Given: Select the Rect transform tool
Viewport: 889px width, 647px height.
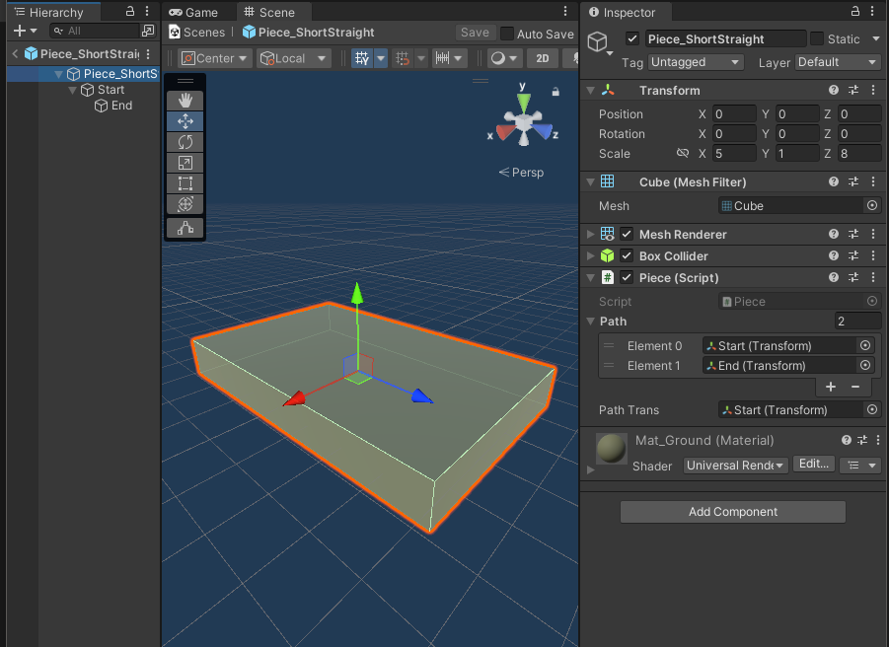Looking at the screenshot, I should 185,183.
